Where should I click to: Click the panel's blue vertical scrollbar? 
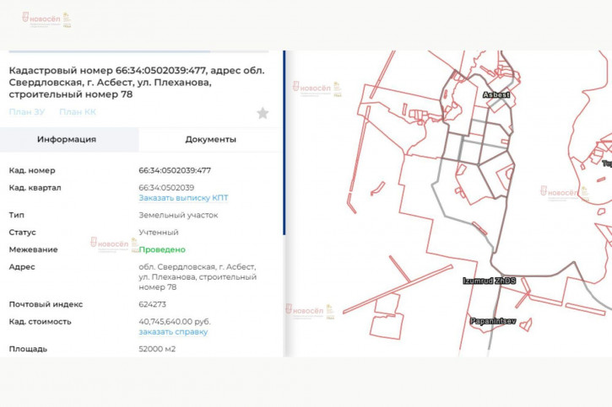pos(284,142)
